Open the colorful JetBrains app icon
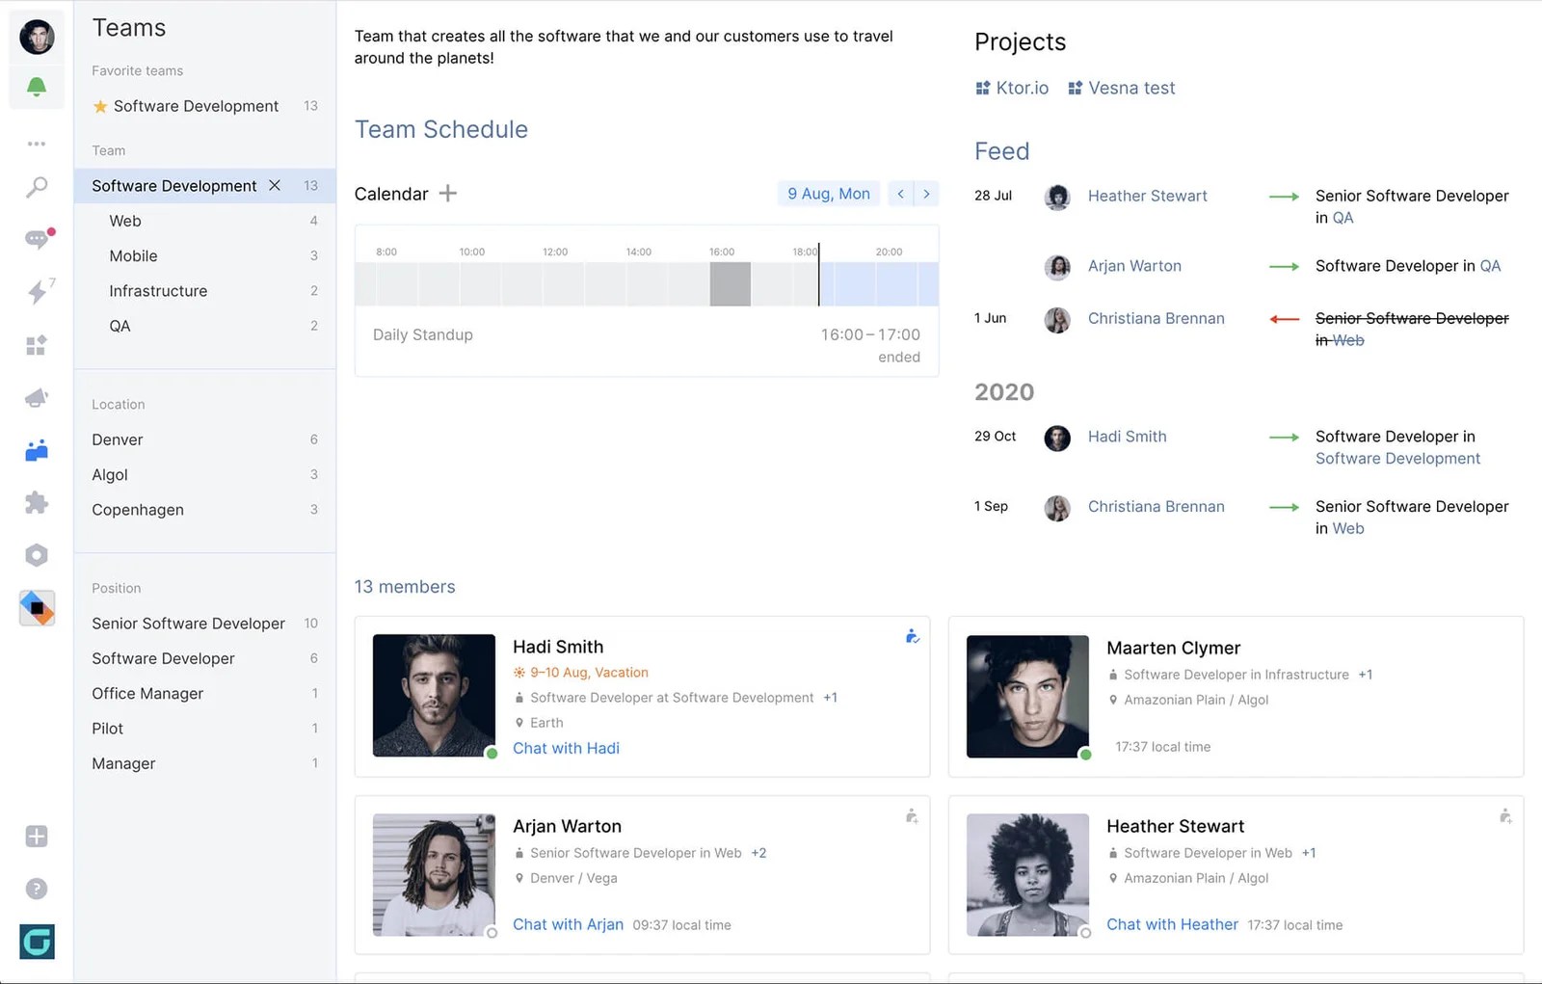1542x984 pixels. (37, 608)
